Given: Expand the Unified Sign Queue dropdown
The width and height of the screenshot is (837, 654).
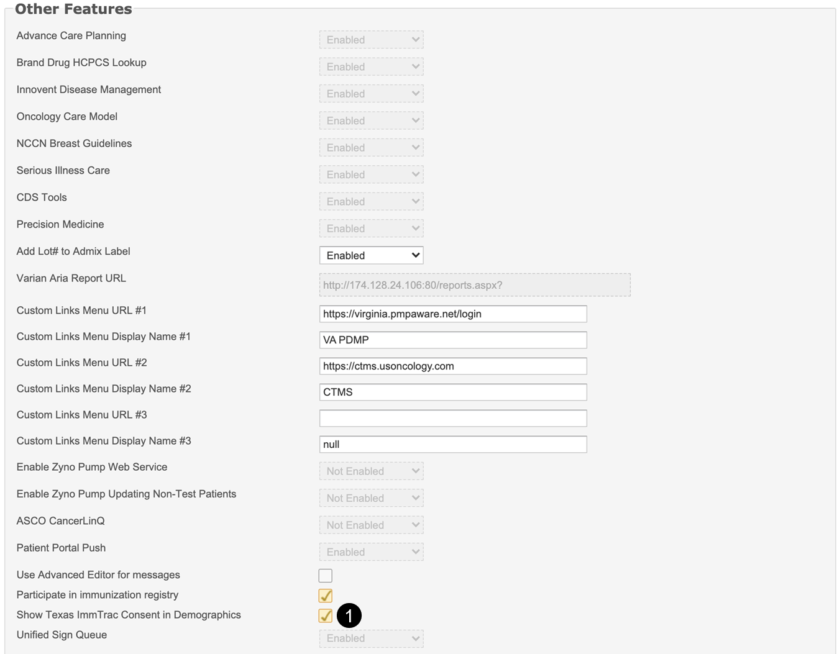Looking at the screenshot, I should coord(371,638).
